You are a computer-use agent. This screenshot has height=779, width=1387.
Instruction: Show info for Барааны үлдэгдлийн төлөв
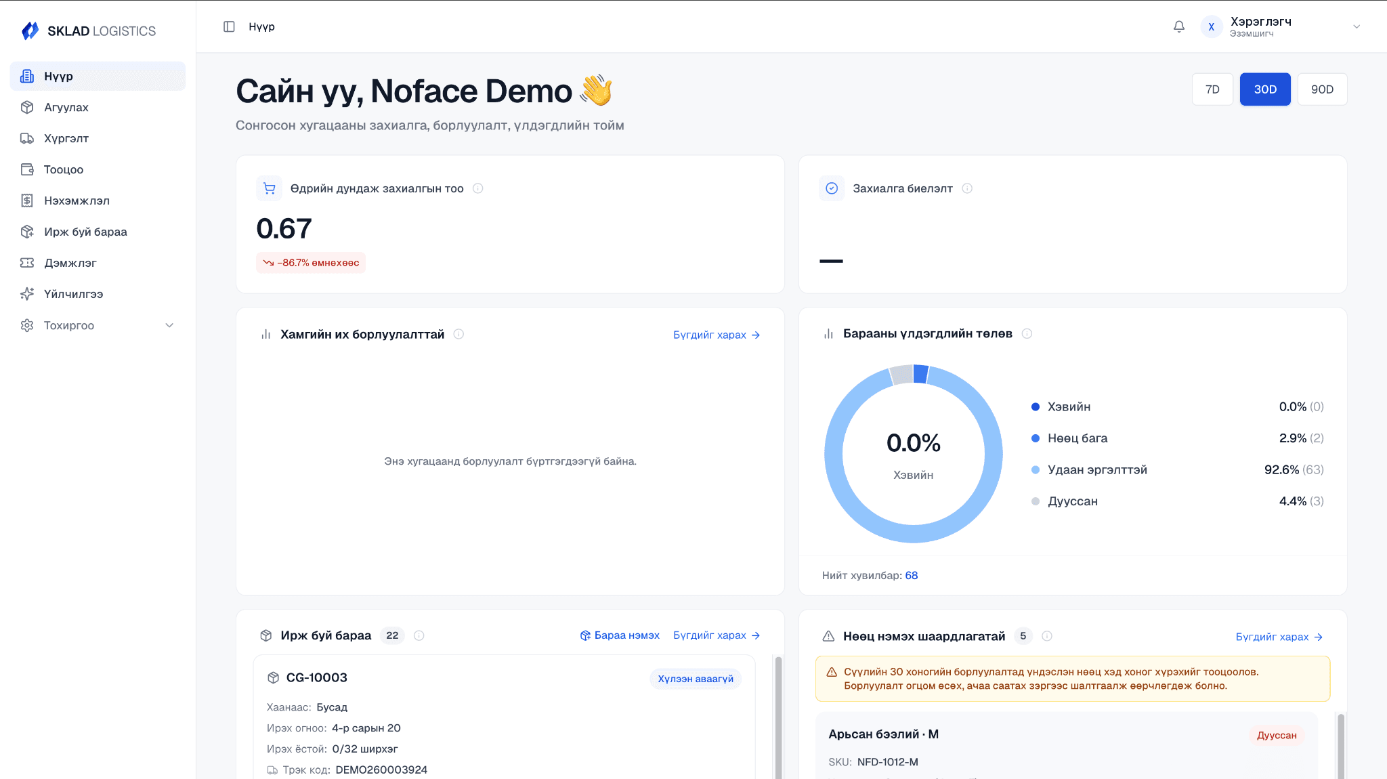click(x=1027, y=333)
